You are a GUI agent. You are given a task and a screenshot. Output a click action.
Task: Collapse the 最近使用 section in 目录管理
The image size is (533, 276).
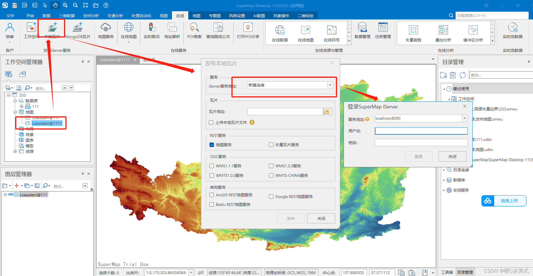(444, 89)
